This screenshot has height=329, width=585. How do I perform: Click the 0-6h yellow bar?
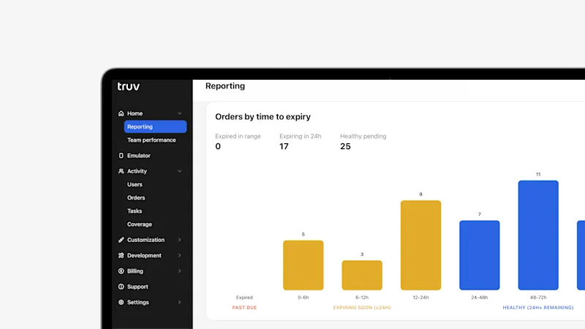[x=303, y=265]
